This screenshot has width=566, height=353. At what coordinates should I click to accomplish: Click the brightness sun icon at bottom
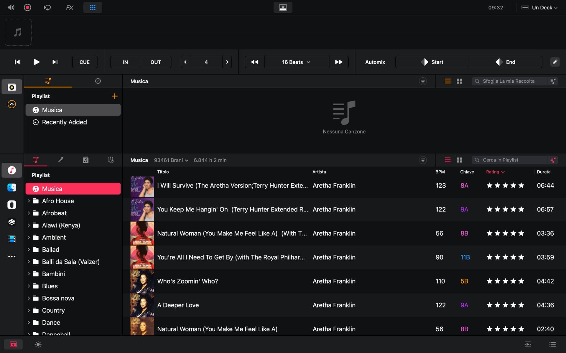(38, 344)
